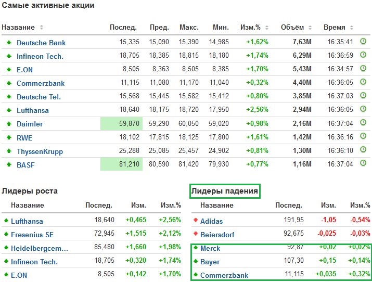Click green arrow next to ThyssenKrupp

coord(9,151)
